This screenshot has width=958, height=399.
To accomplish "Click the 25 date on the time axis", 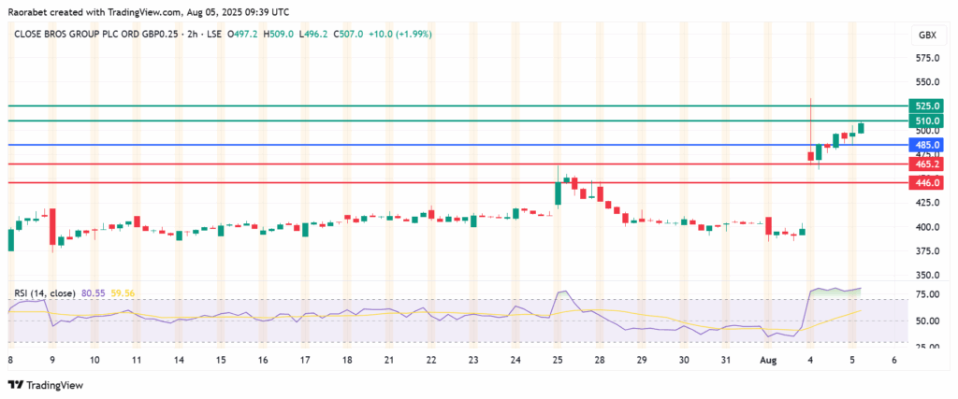I will [x=557, y=360].
